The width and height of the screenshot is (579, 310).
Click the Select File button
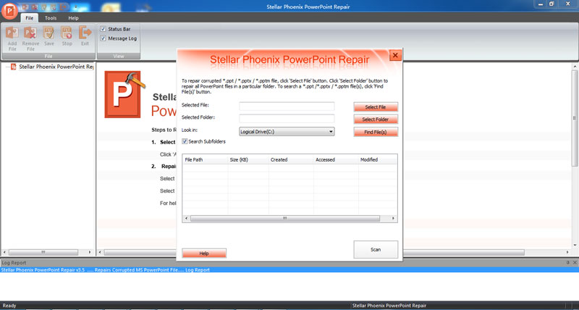376,107
